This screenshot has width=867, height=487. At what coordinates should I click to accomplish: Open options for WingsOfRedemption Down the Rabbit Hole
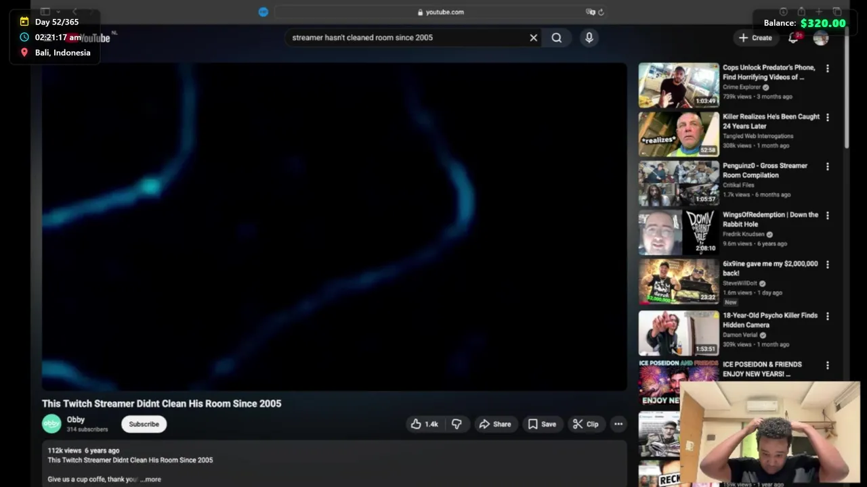coord(827,215)
